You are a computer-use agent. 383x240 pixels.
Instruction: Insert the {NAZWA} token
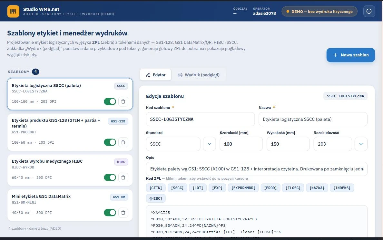click(317, 188)
